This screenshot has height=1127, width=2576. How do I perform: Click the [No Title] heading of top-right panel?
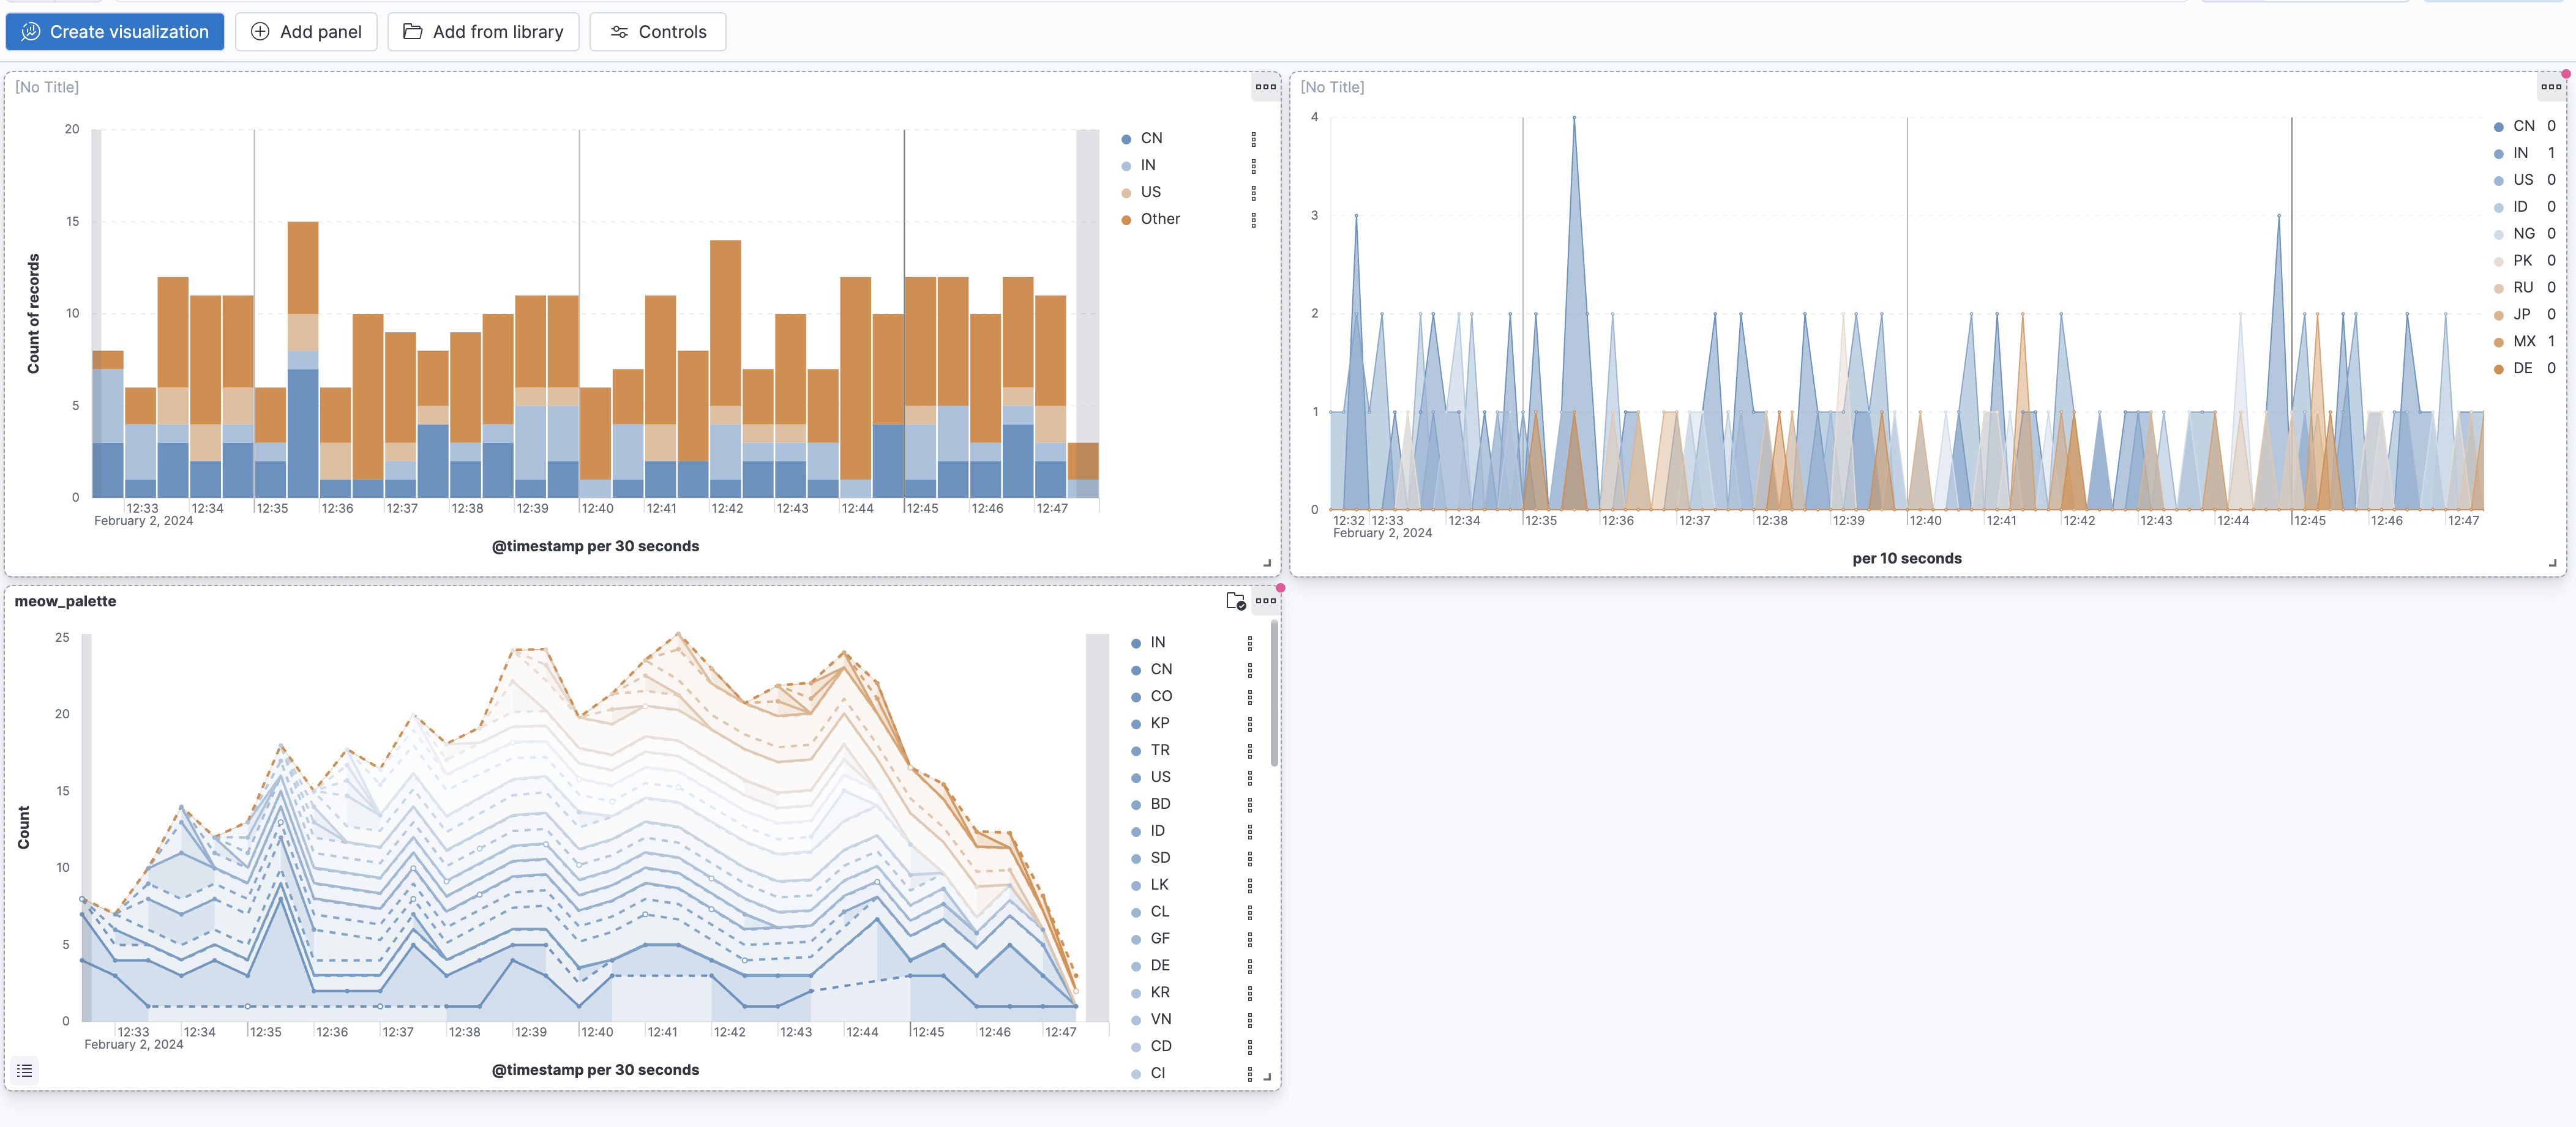(x=1332, y=88)
